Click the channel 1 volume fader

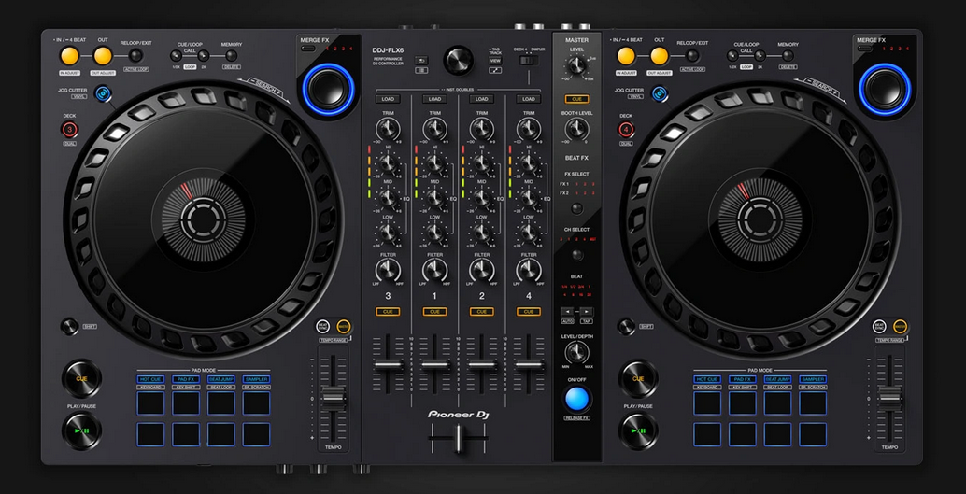435,365
